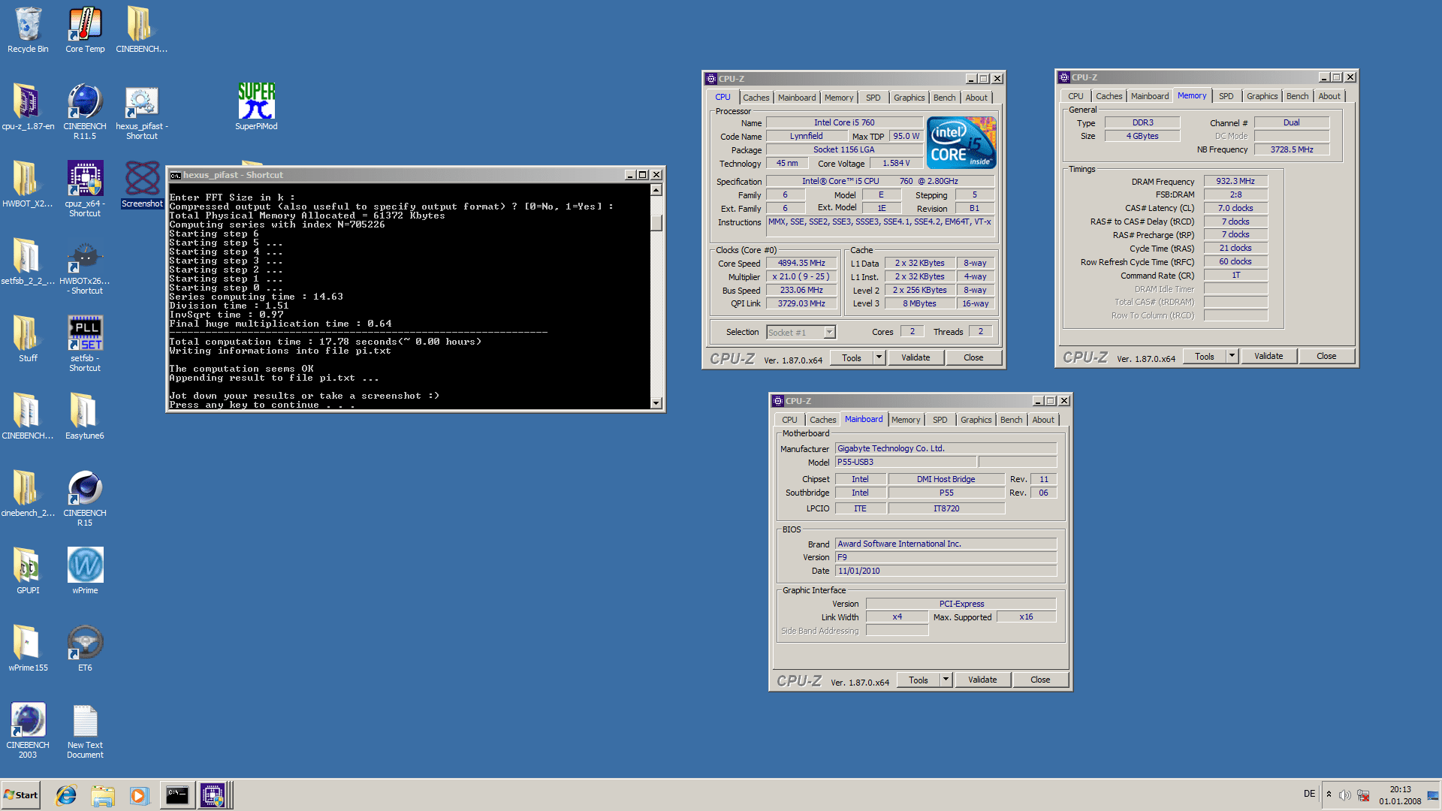Click console scrollbar down arrow
This screenshot has height=811, width=1442.
click(656, 403)
